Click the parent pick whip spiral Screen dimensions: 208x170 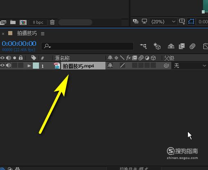166,65
